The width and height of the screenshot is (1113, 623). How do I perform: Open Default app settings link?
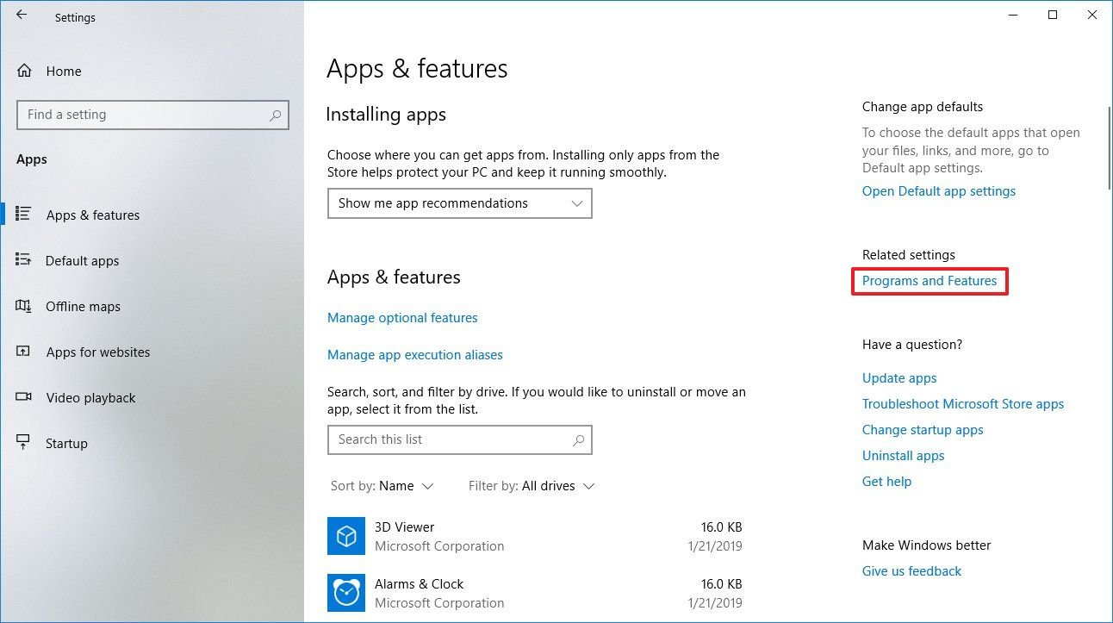[x=938, y=191]
